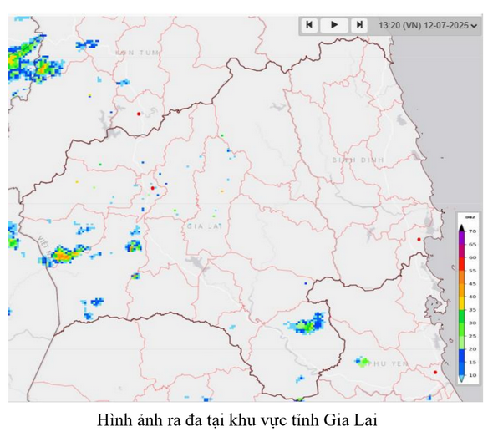Select the red station marker in Kon Tum

(x=139, y=114)
